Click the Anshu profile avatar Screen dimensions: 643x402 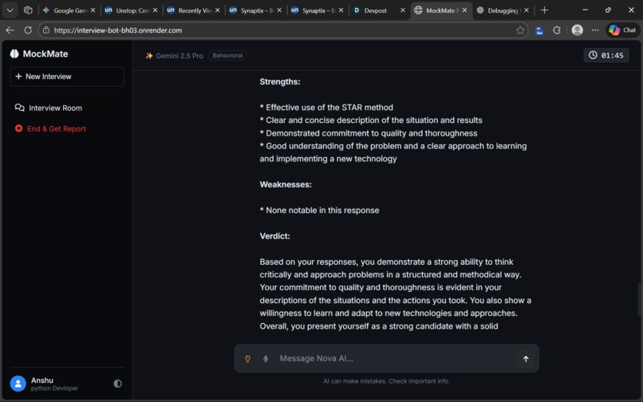(x=18, y=384)
